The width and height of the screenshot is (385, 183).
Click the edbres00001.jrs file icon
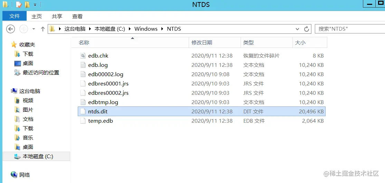83,83
